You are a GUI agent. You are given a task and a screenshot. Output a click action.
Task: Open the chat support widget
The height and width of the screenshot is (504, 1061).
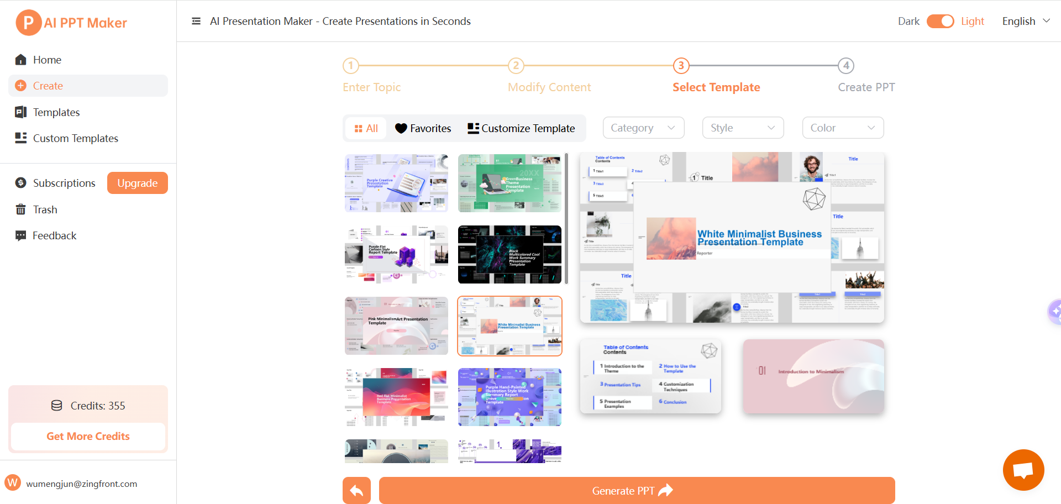[1023, 470]
